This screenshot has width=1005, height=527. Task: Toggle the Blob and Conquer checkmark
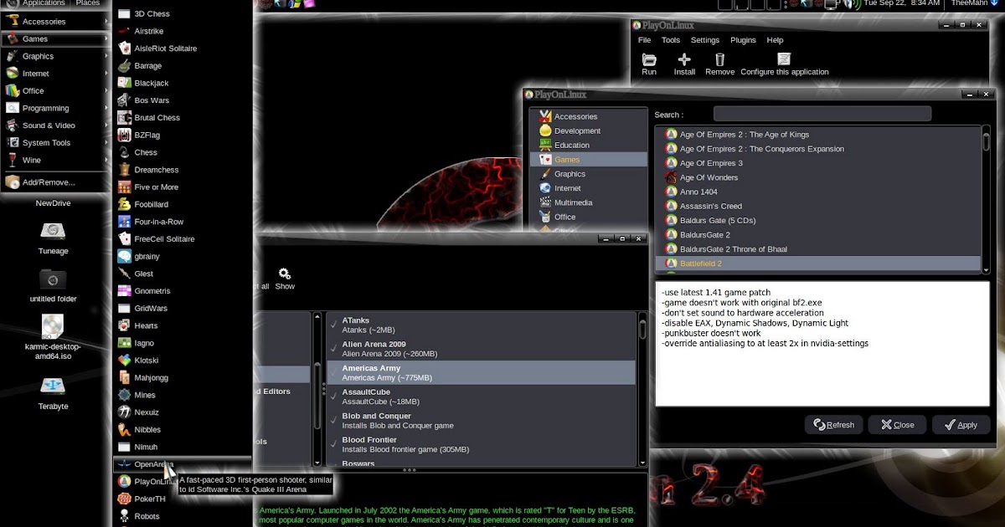pos(333,419)
